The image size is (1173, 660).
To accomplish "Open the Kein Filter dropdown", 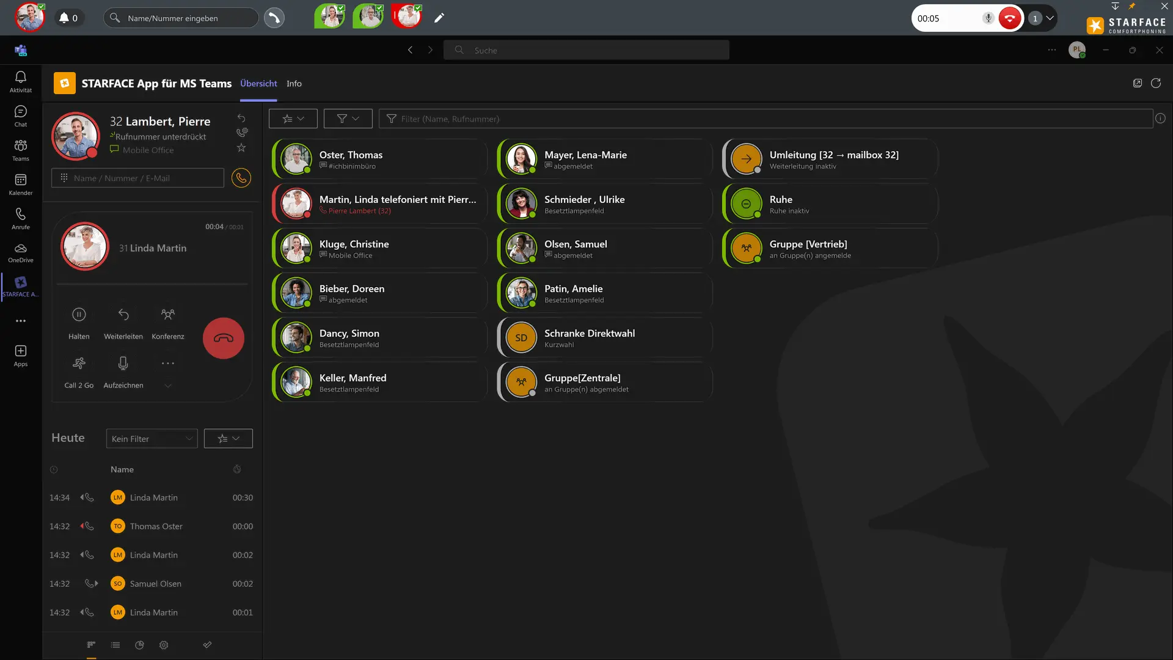I will point(152,438).
